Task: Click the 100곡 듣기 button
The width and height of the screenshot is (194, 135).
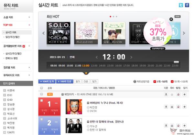Action: coord(47,81)
